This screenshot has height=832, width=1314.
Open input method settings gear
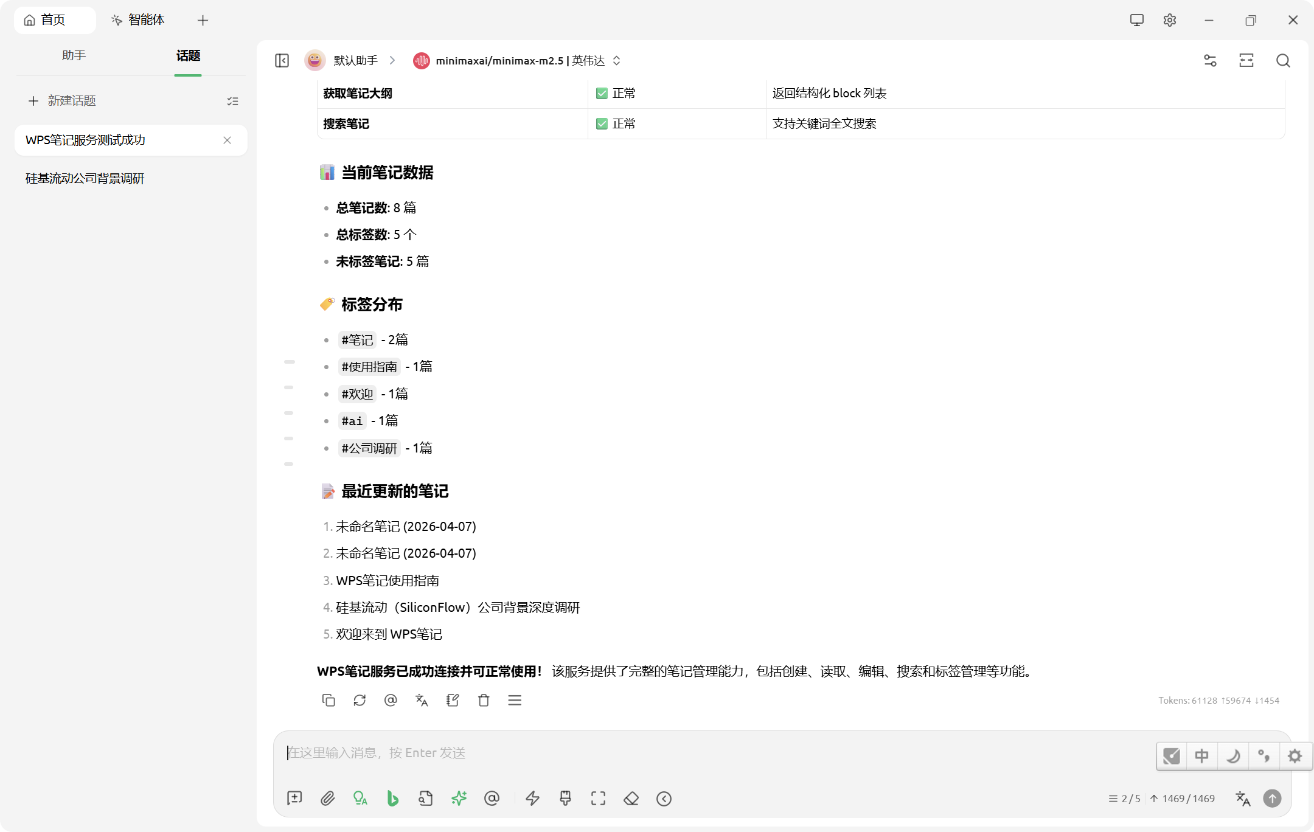tap(1295, 756)
